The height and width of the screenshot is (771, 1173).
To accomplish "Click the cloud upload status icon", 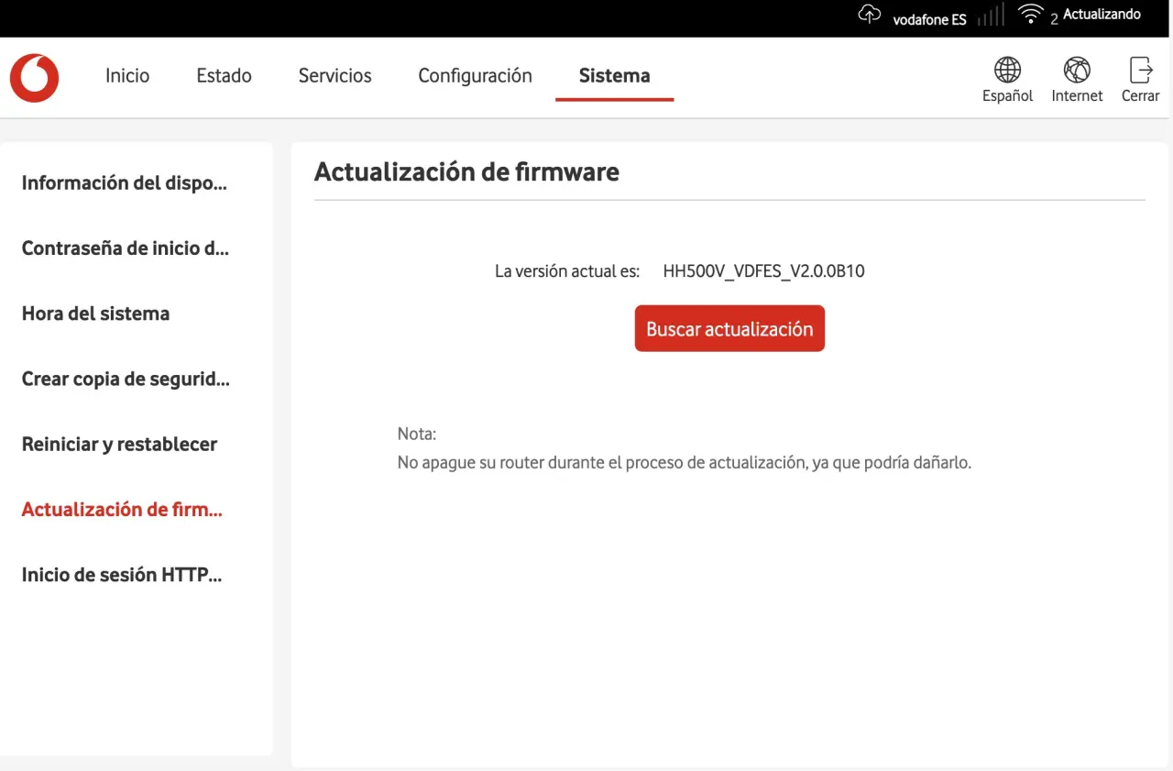I will 869,15.
